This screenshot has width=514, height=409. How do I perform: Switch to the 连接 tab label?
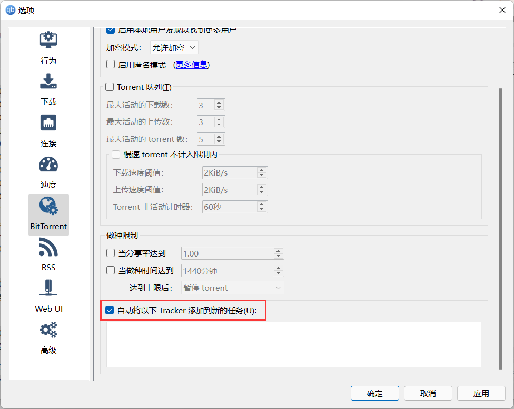coord(48,144)
